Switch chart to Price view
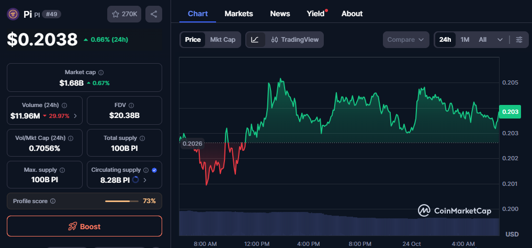532x248 pixels. tap(193, 40)
